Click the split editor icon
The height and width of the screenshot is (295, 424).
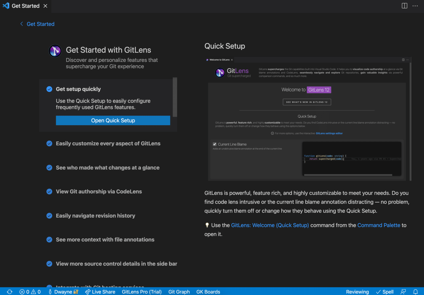404,6
